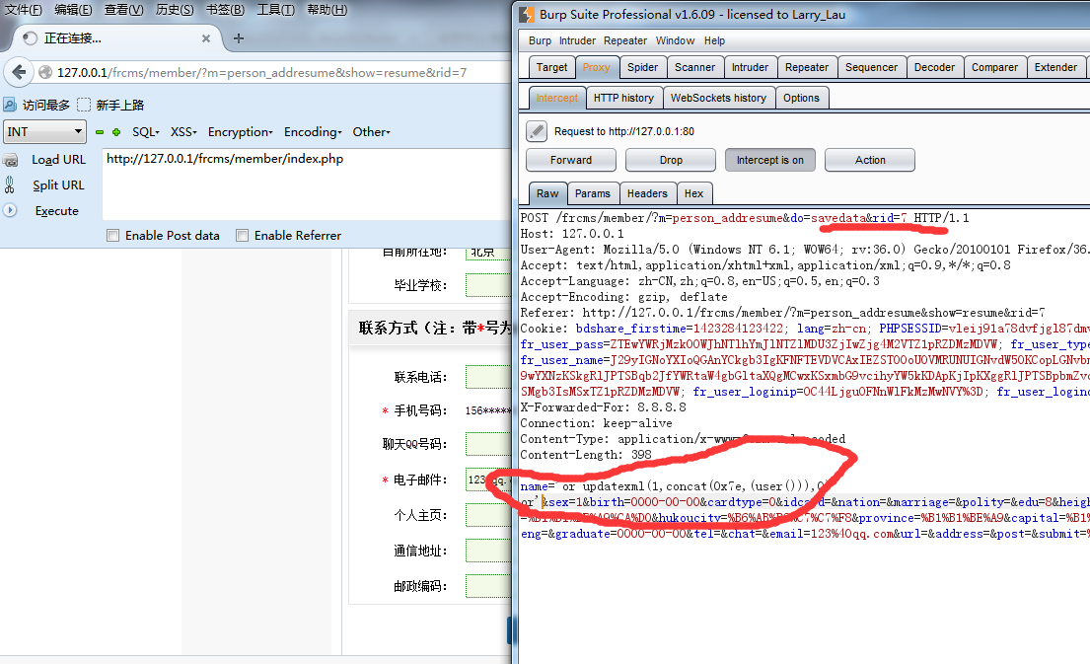Image resolution: width=1090 pixels, height=664 pixels.
Task: Open the WebSockets history sub-tab
Action: point(718,98)
